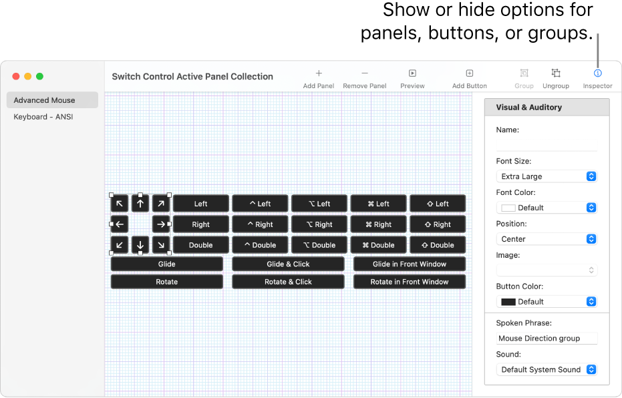
Task: Select the Control Right button
Action: (x=261, y=224)
